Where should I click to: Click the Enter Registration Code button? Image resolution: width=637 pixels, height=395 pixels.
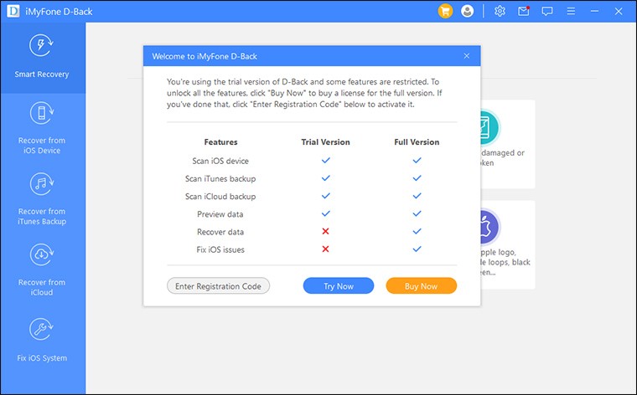click(218, 286)
